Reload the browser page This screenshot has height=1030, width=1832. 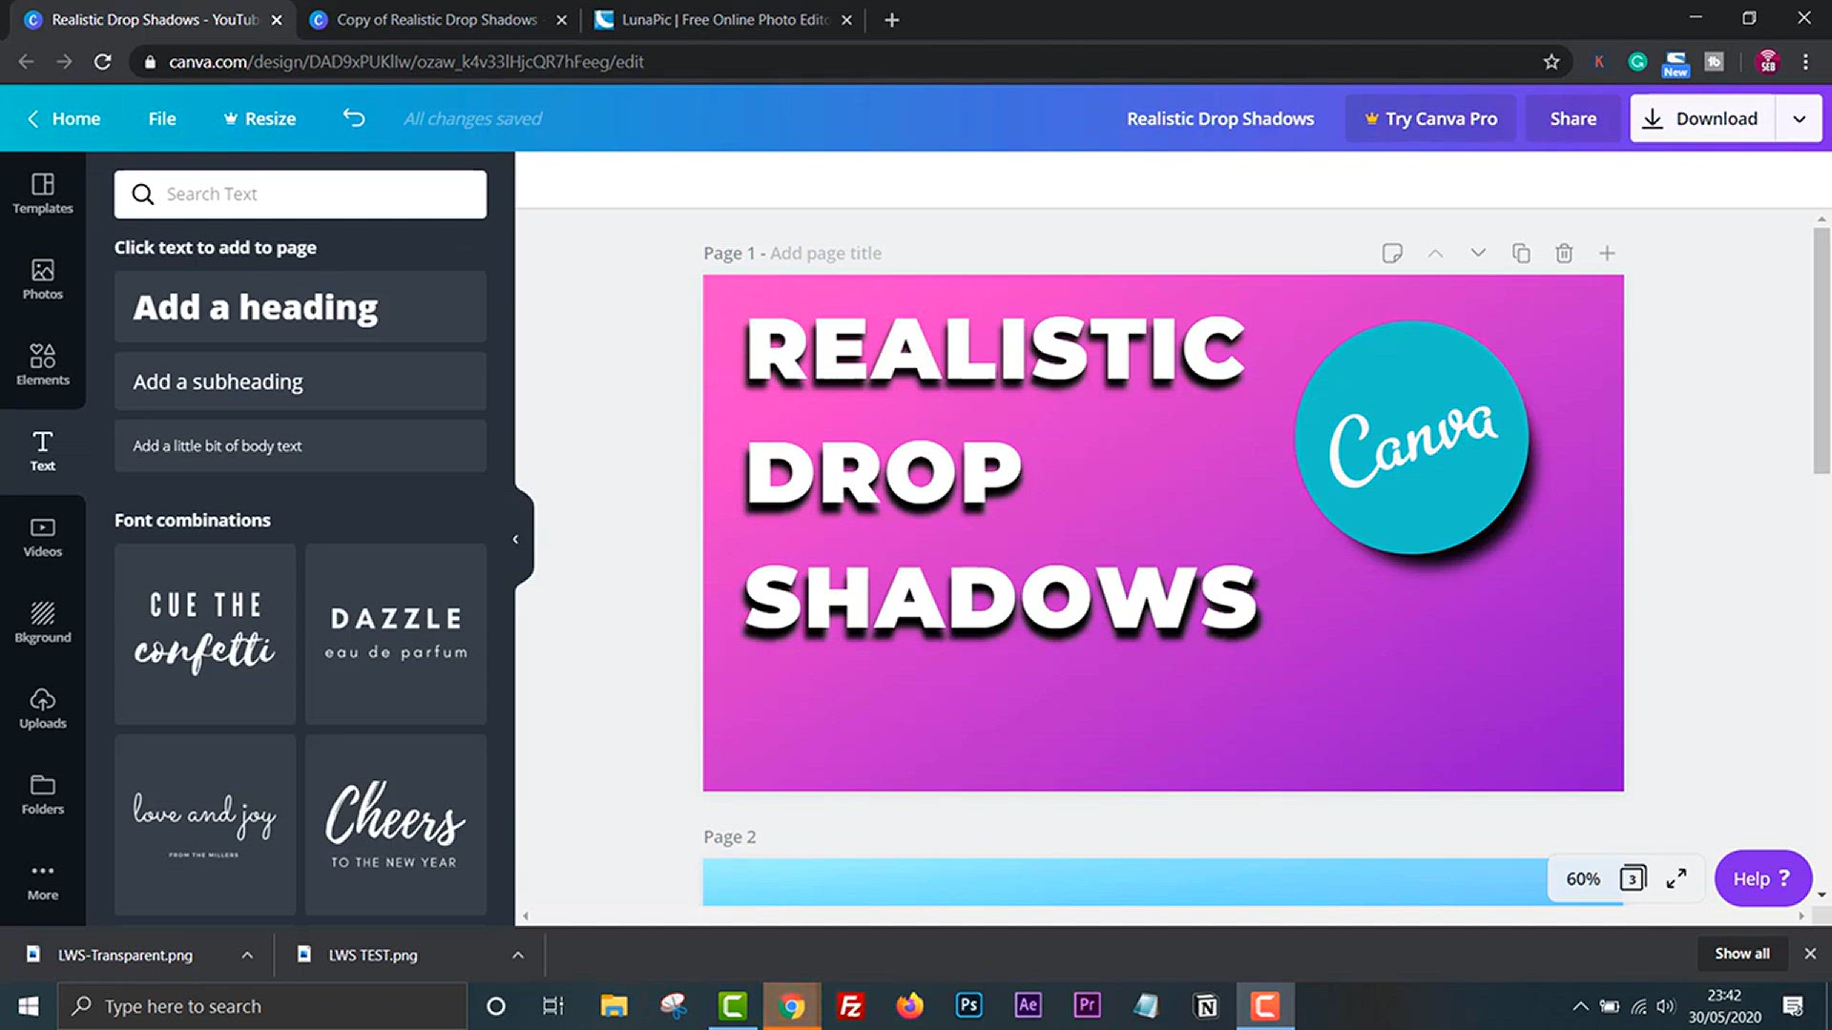[103, 62]
